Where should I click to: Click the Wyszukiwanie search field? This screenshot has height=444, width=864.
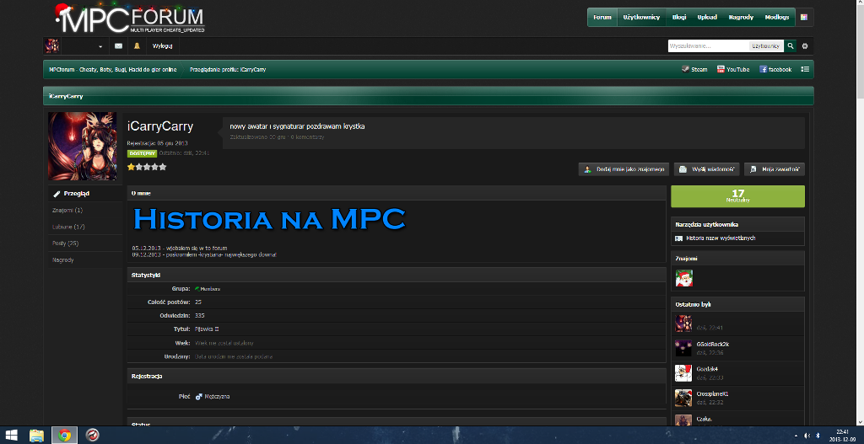pos(708,46)
